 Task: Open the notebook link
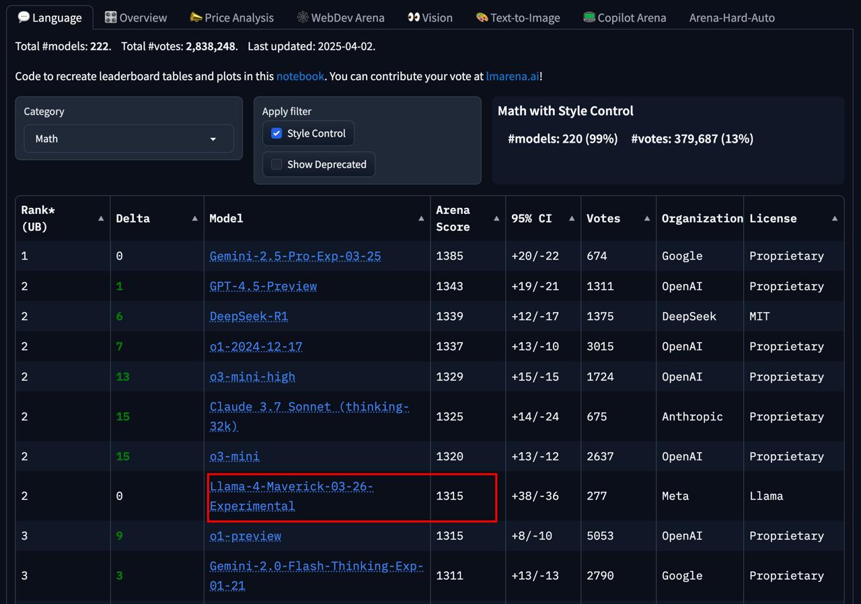tap(300, 76)
